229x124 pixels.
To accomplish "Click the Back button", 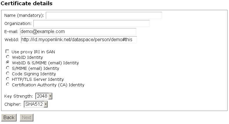I will coord(9,117).
